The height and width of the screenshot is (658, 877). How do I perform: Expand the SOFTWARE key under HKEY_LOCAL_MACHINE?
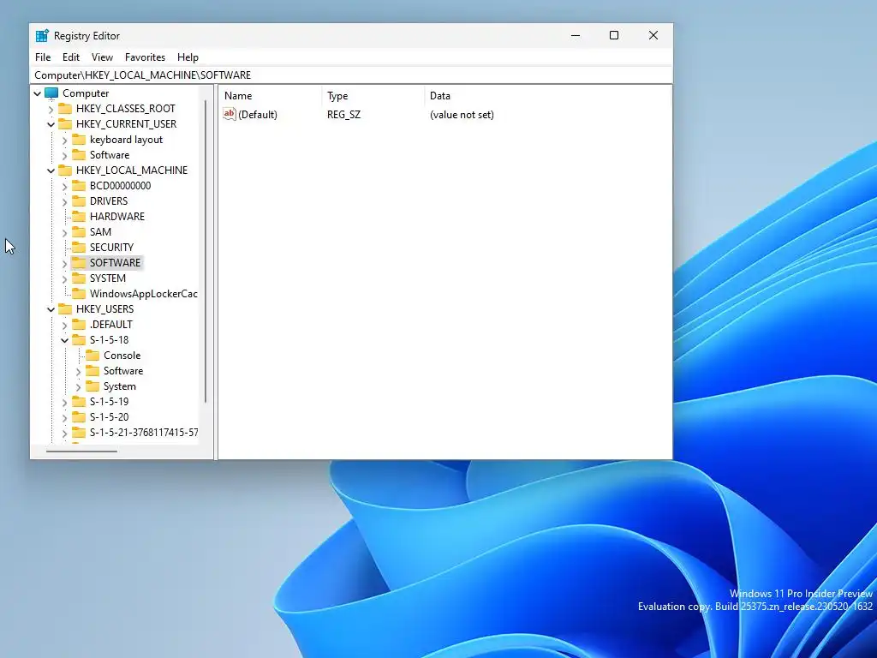[x=64, y=263]
